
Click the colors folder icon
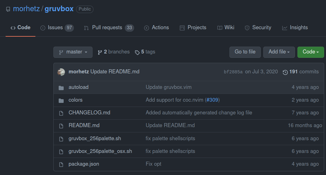(61, 101)
